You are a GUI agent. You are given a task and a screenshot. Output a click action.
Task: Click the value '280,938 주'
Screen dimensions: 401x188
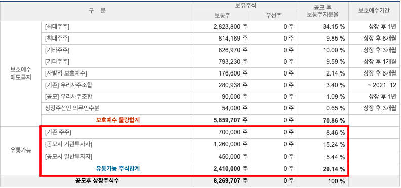click(233, 85)
